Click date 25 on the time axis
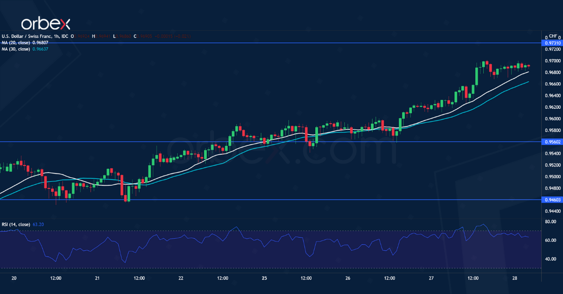 (x=264, y=278)
